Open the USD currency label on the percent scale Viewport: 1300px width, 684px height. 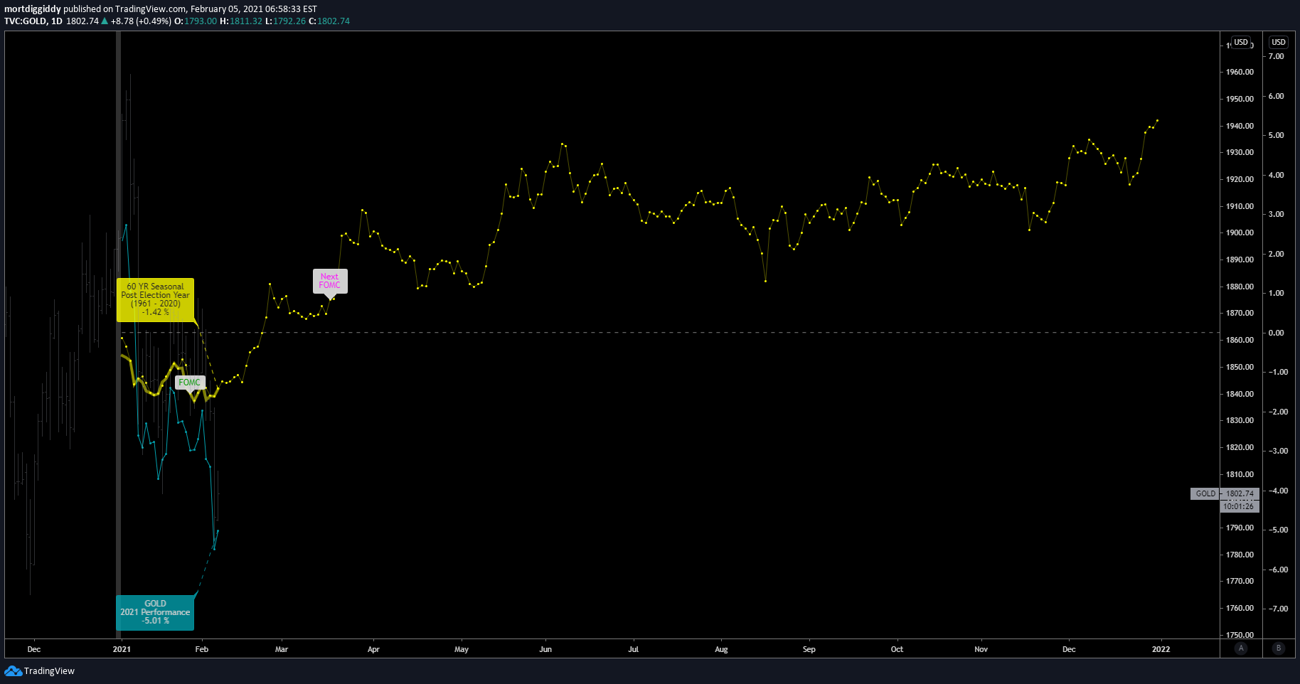coord(1279,42)
